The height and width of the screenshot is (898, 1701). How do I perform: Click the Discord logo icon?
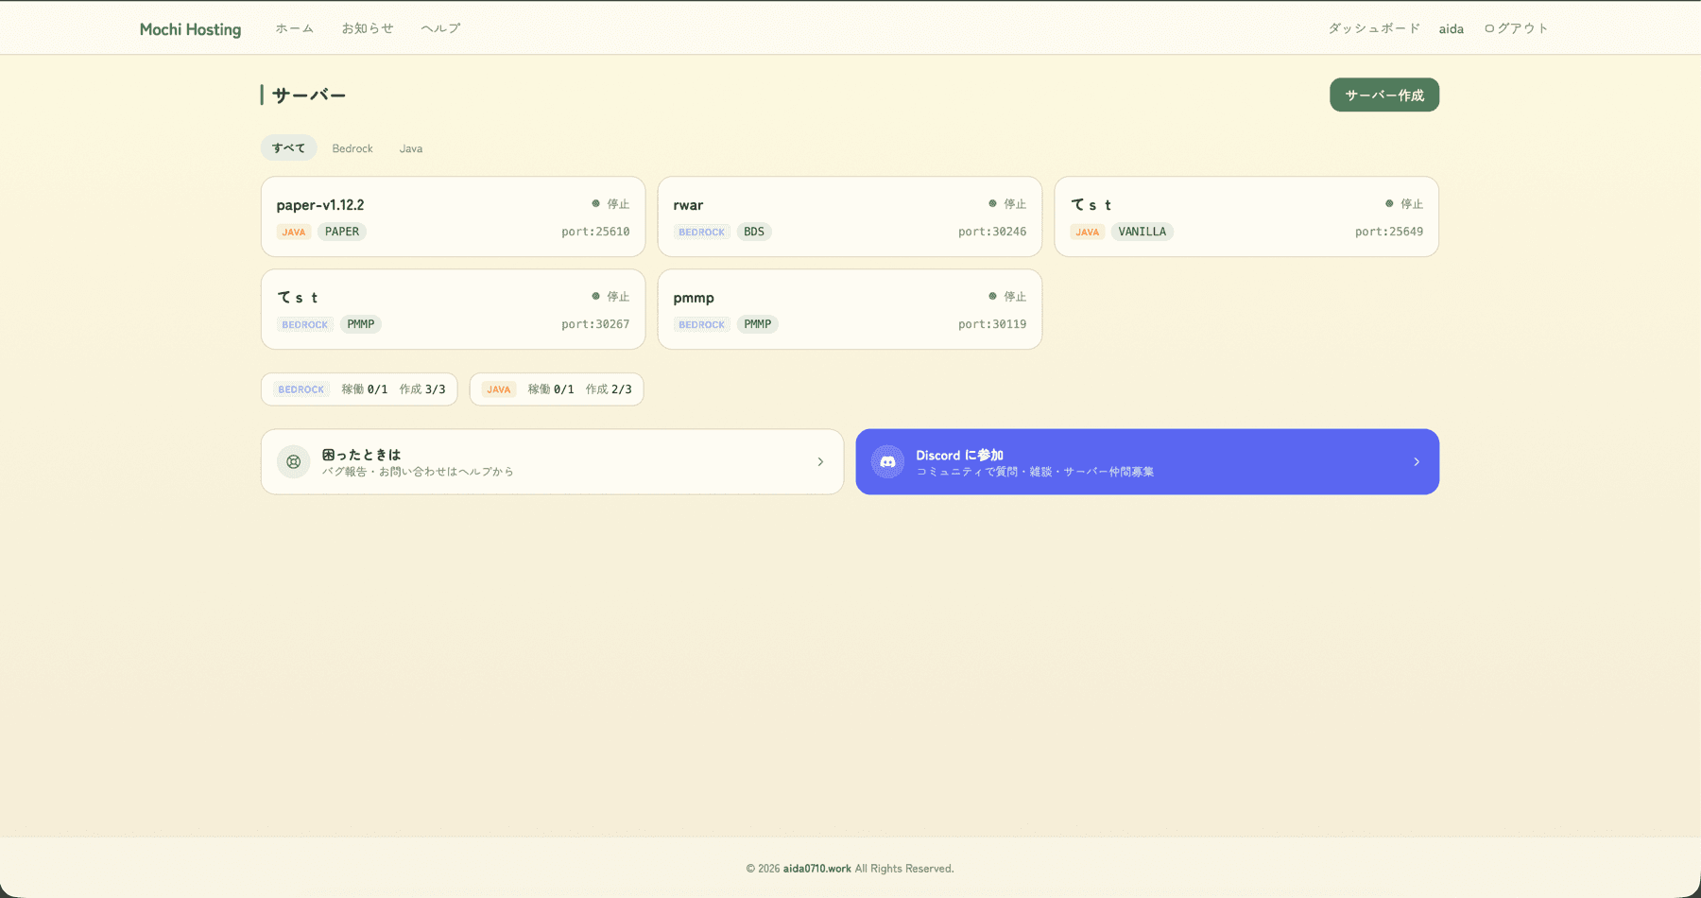point(887,462)
